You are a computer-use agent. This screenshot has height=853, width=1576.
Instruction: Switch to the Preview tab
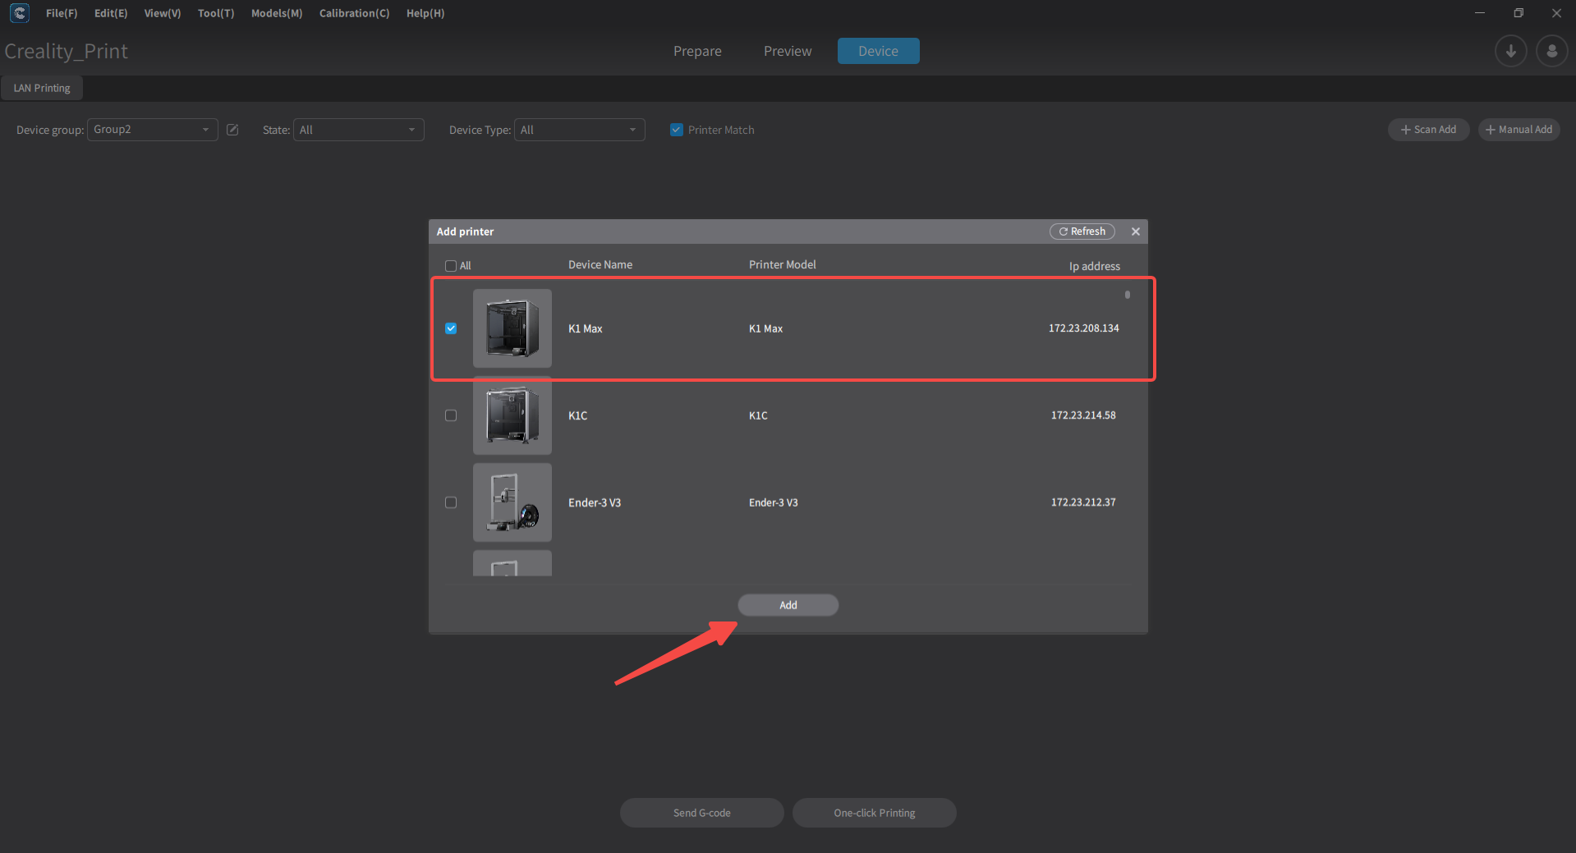coord(788,51)
